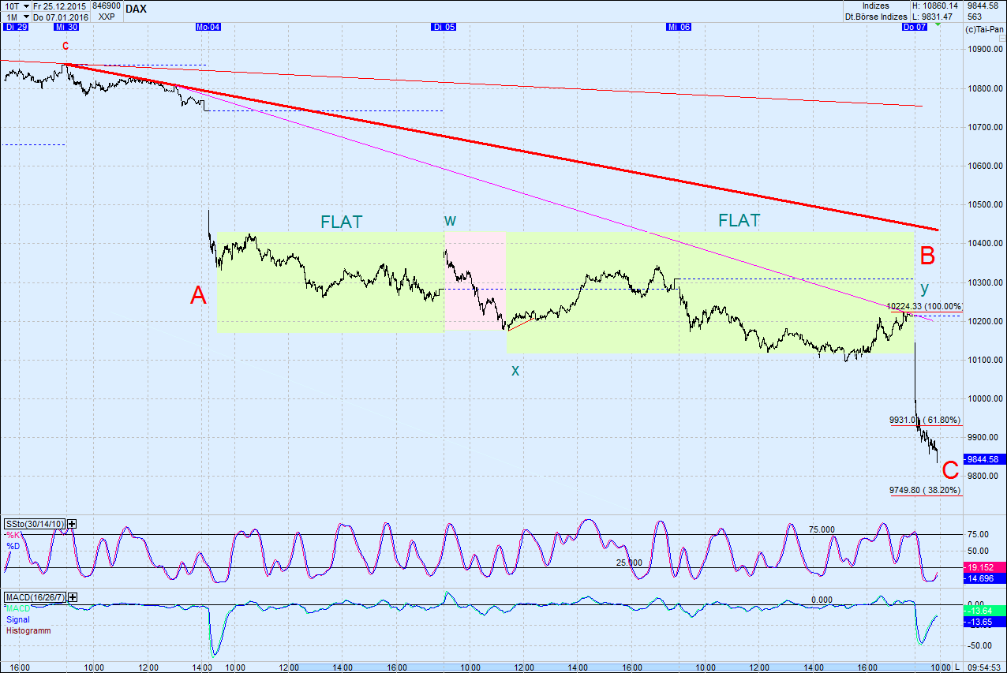
Task: Toggle the %D line in the stochastic legend
Action: pyautogui.click(x=14, y=544)
